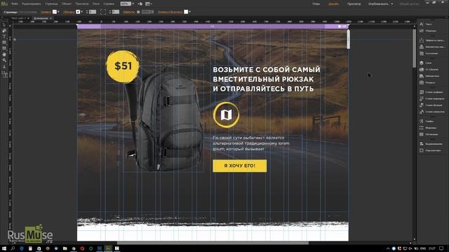The height and width of the screenshot is (252, 449).
Task: Click the Заливка fill color swatch
Action: click(x=55, y=12)
